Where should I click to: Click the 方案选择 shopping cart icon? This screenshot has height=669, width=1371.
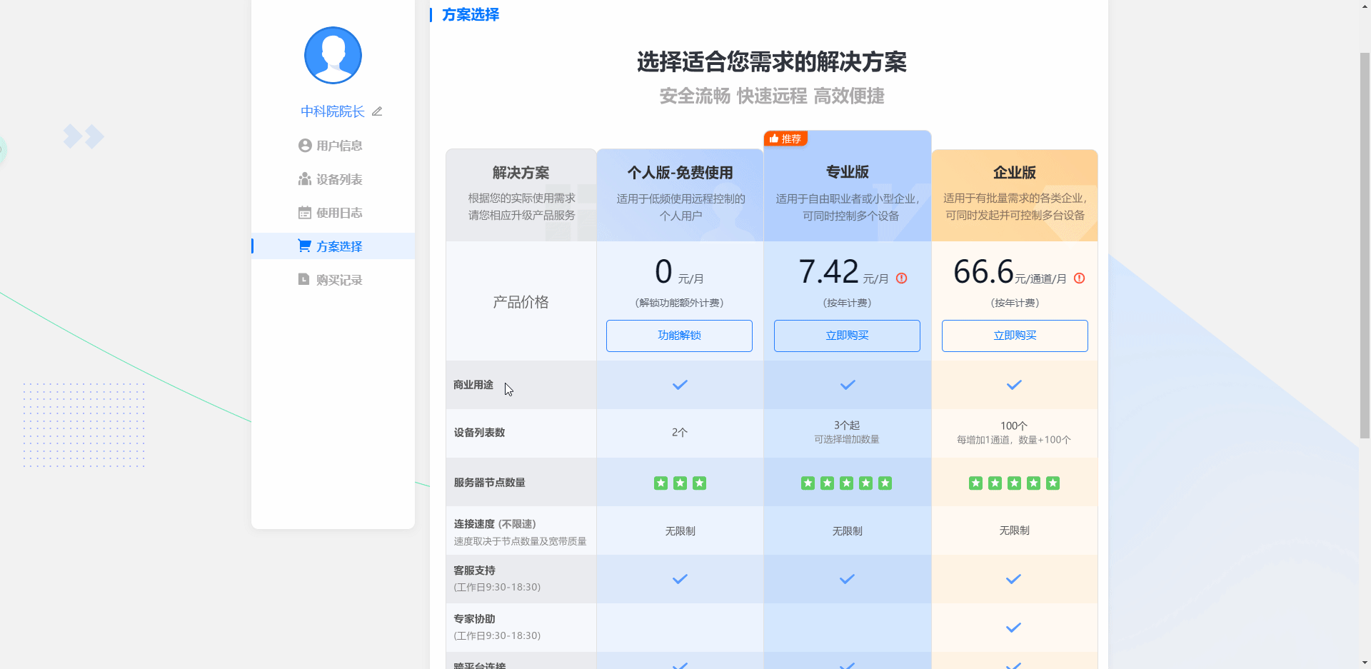(x=305, y=246)
